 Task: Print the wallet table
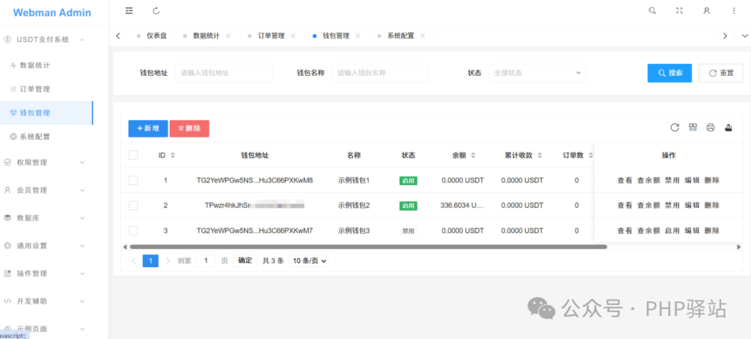click(x=710, y=127)
